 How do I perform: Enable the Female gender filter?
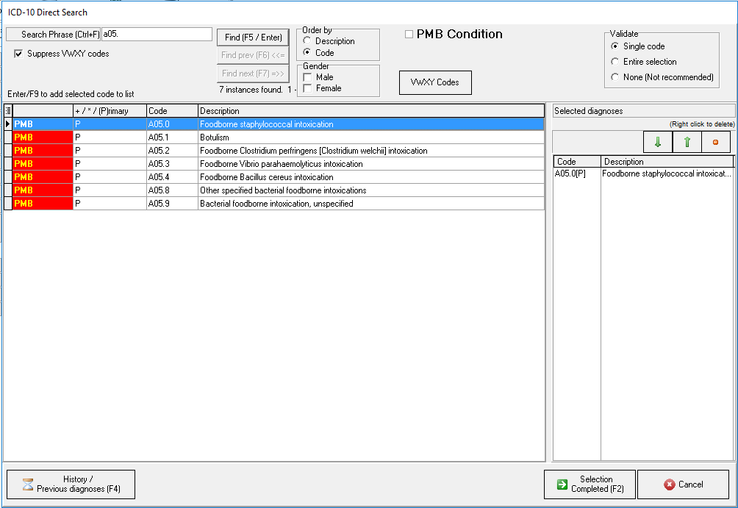[x=307, y=88]
